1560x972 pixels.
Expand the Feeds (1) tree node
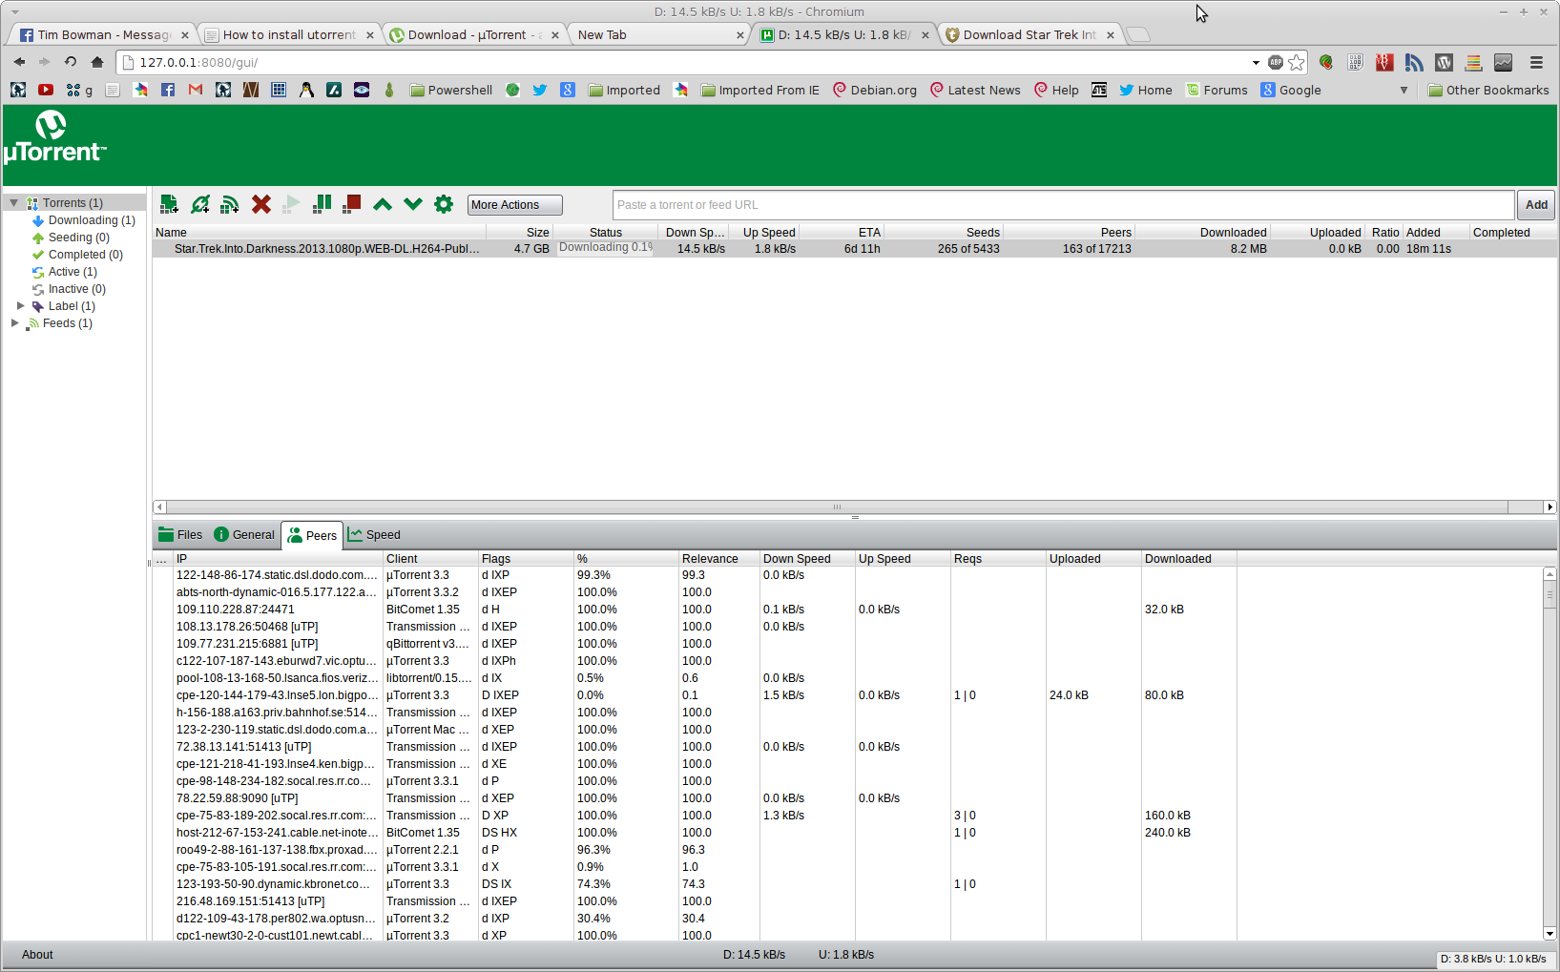click(x=14, y=323)
